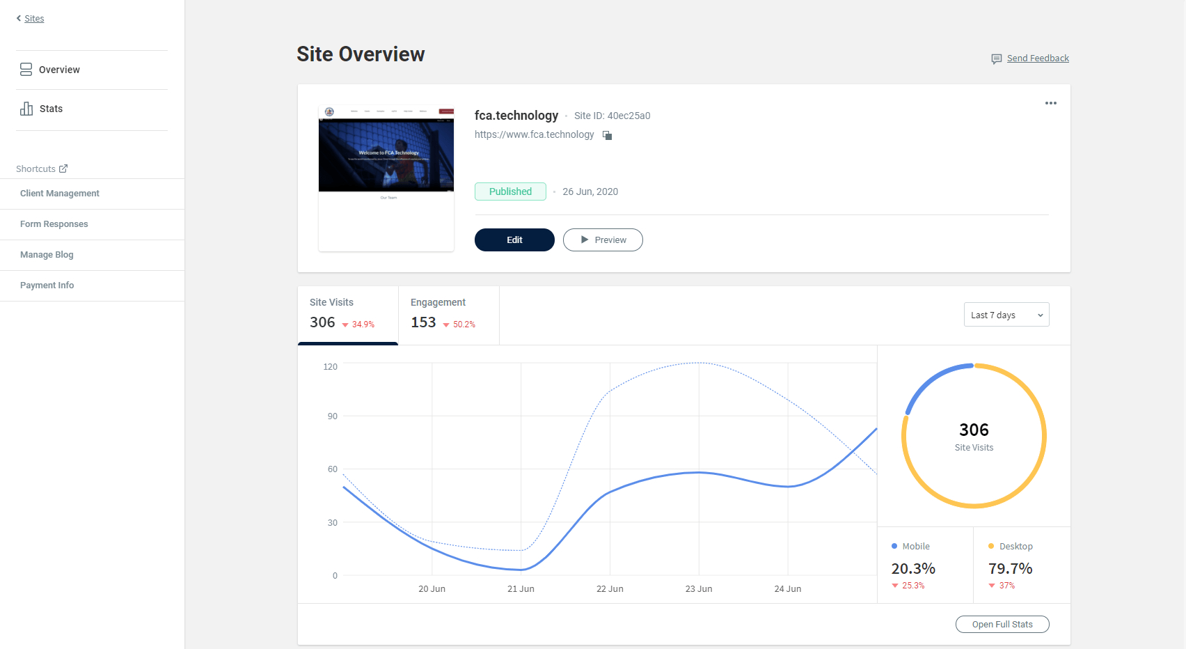Open the three-dot more options menu
The width and height of the screenshot is (1186, 649).
pyautogui.click(x=1051, y=103)
